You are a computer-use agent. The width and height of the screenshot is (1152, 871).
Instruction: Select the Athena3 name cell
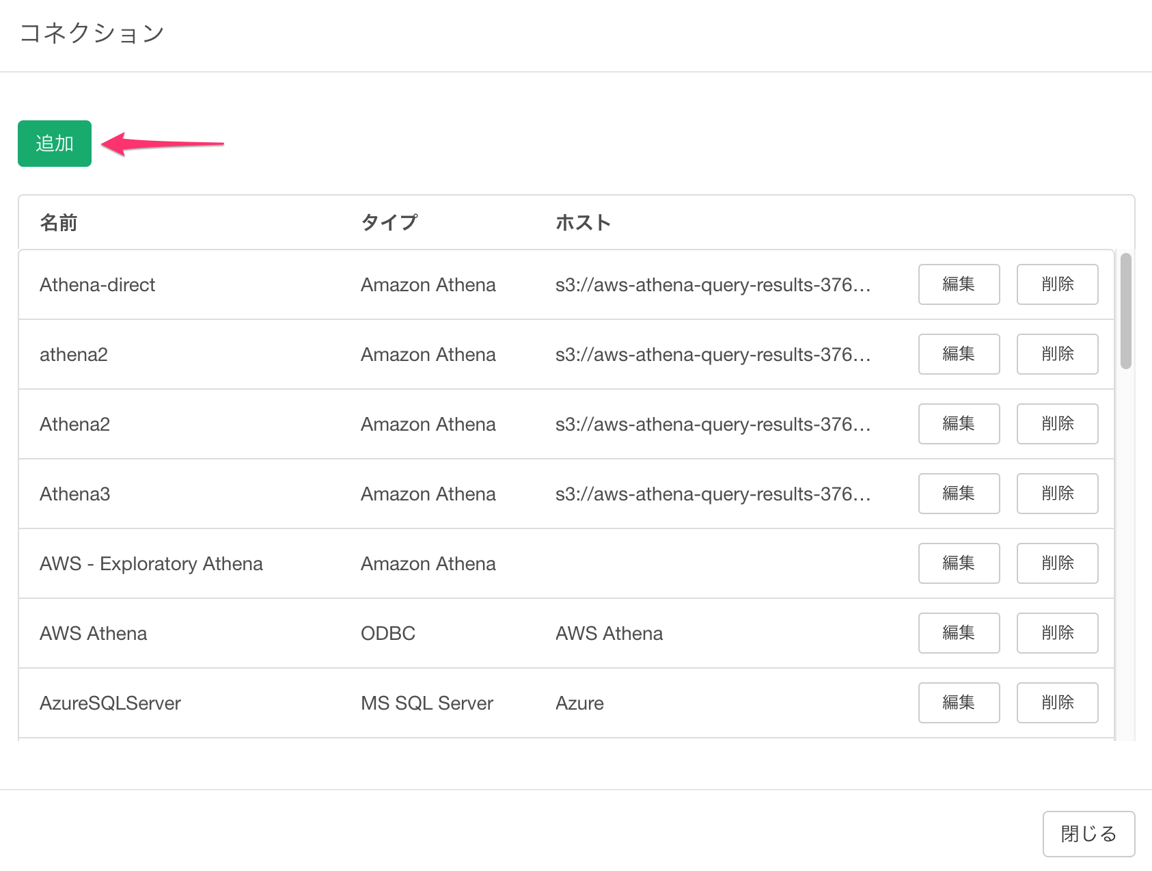[x=74, y=494]
